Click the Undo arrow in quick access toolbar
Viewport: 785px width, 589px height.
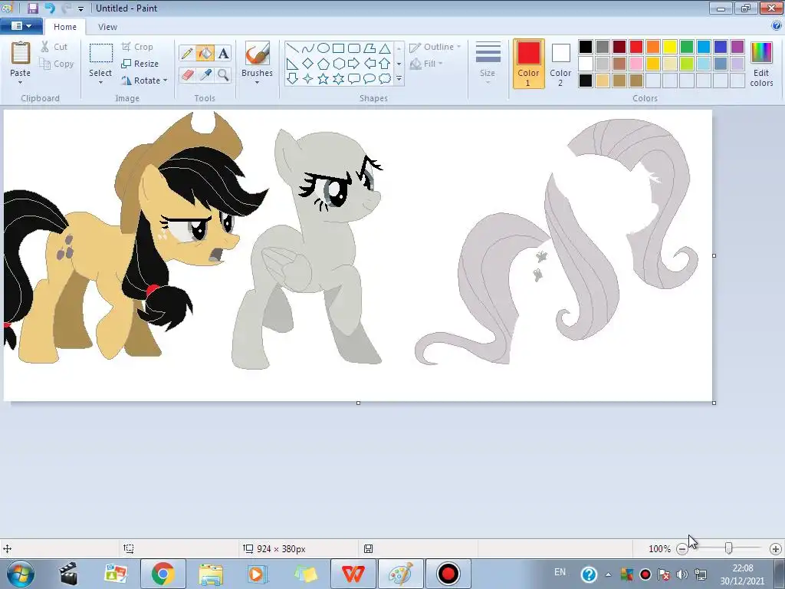[x=50, y=8]
